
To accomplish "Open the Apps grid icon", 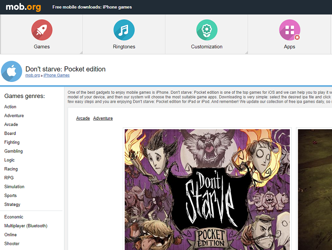I will coord(289,30).
